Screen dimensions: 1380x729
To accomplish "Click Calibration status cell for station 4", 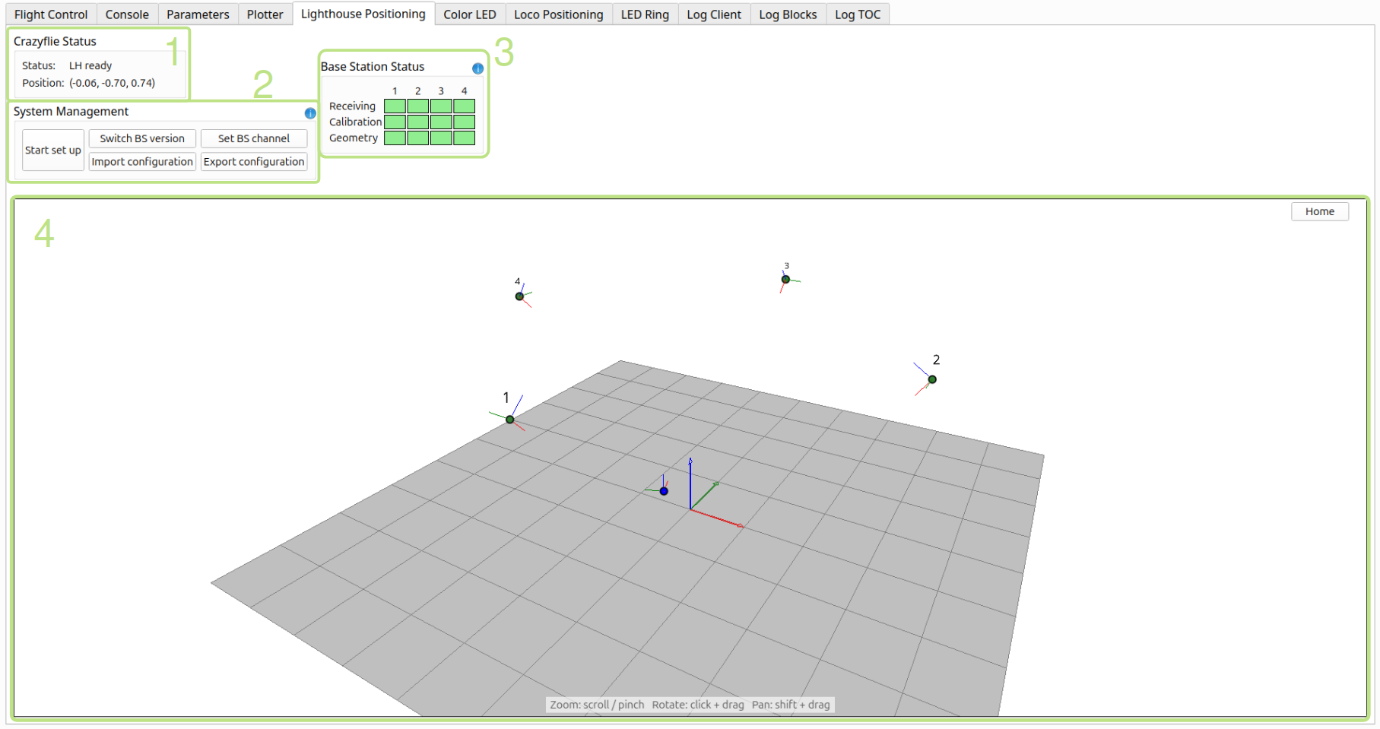I will (464, 122).
